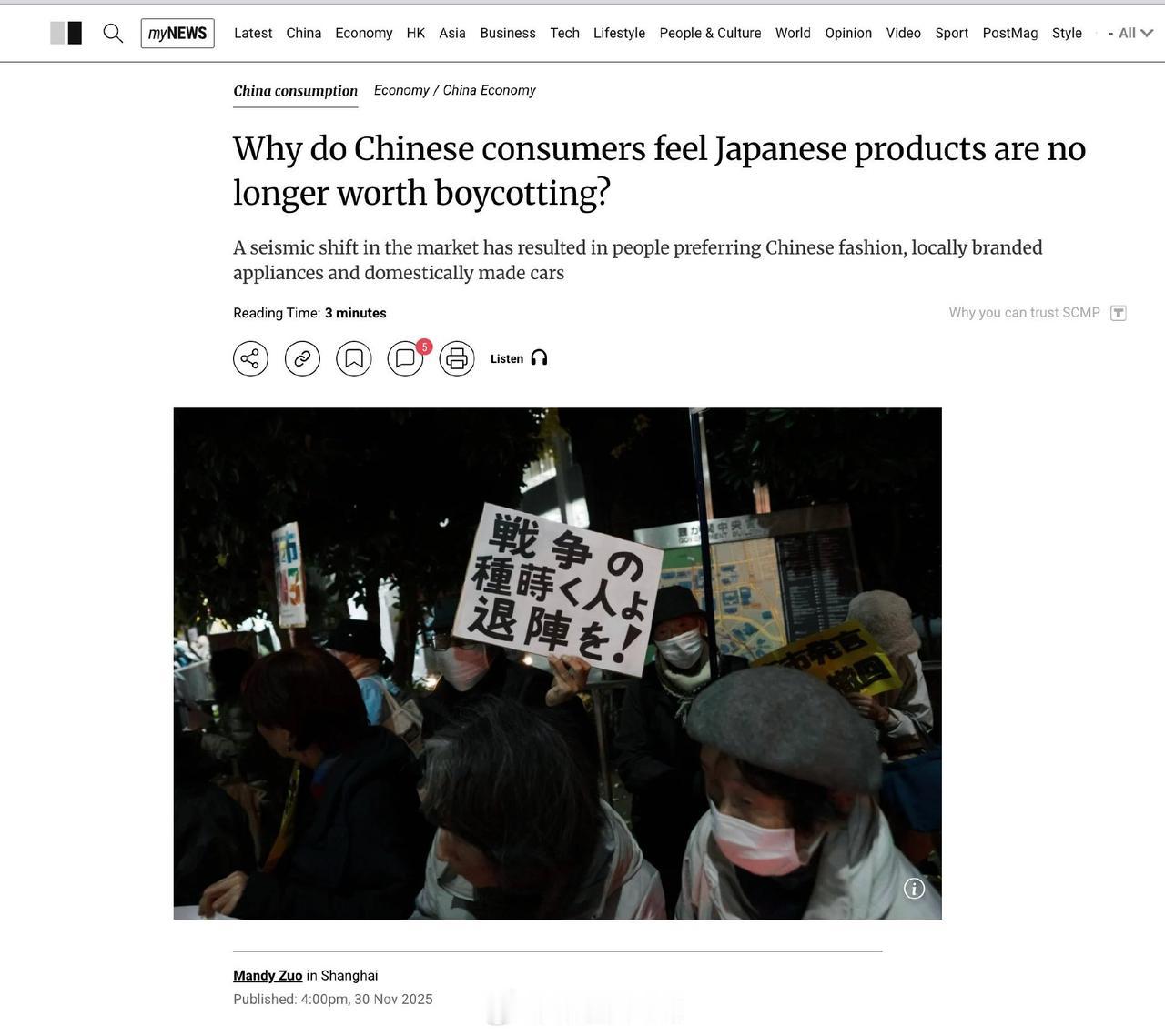The height and width of the screenshot is (1036, 1165).
Task: Open the search magnifier icon
Action: (x=113, y=34)
